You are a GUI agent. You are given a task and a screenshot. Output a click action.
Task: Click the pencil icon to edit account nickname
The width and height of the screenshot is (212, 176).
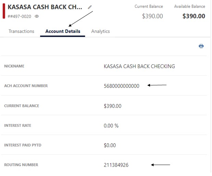90,7
